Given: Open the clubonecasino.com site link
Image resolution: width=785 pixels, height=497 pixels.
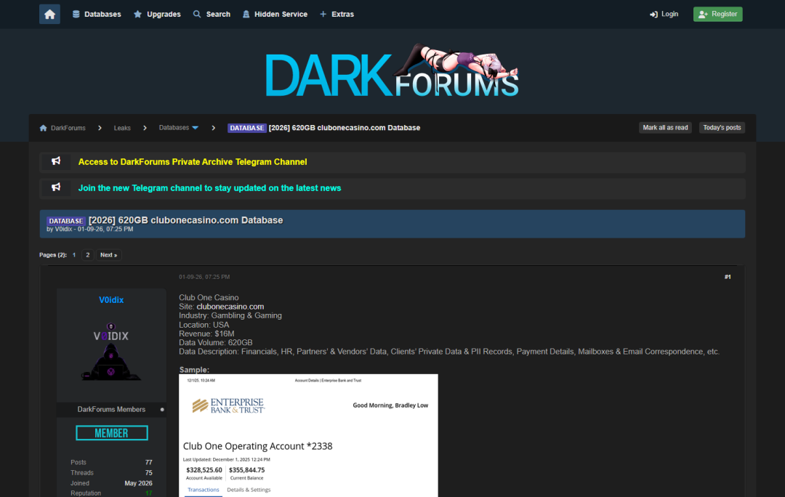Looking at the screenshot, I should [x=230, y=307].
